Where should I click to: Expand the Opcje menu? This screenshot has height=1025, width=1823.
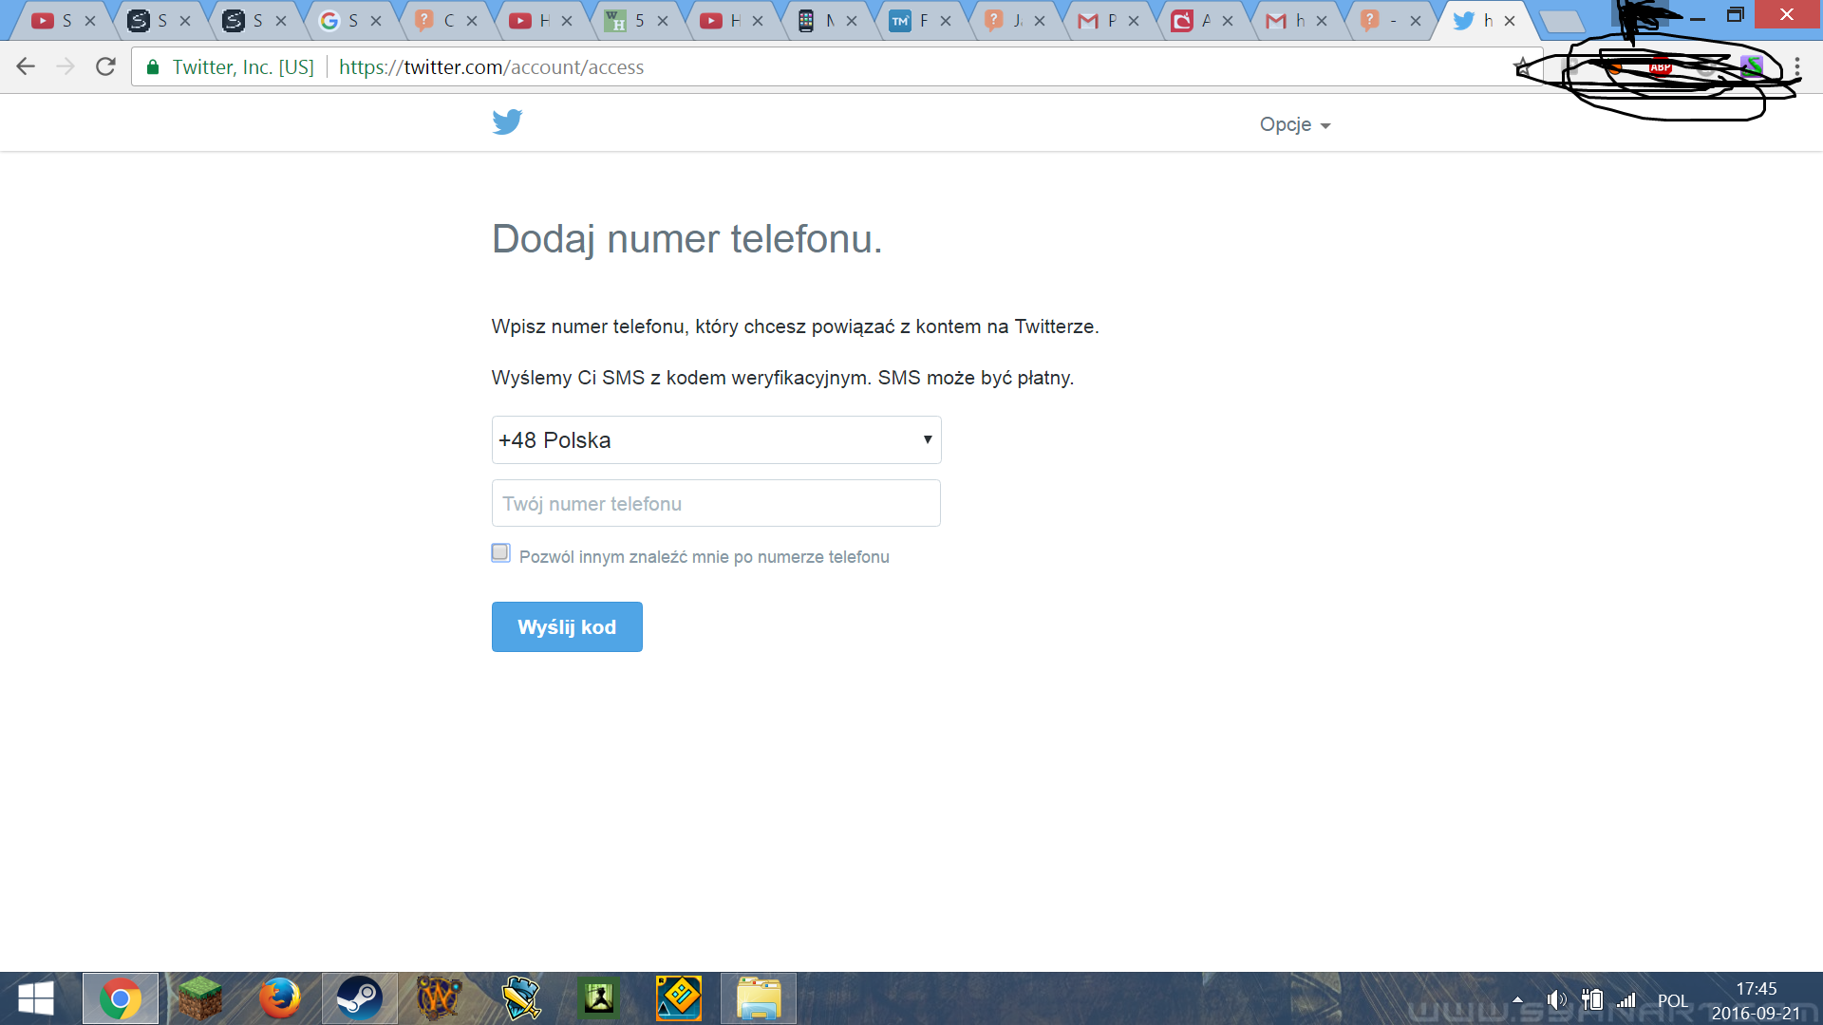(x=1294, y=124)
